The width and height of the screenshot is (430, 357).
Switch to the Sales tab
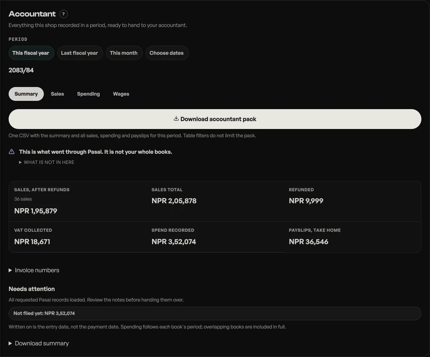(x=57, y=94)
